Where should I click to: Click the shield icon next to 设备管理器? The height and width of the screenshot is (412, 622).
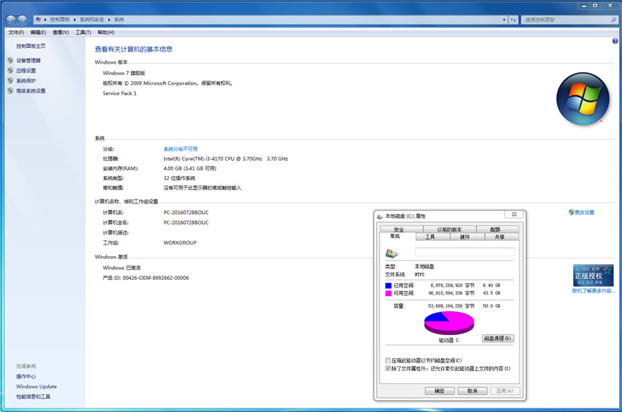click(x=11, y=60)
